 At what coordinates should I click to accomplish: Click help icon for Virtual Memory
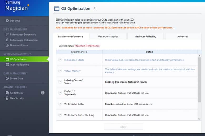(60, 71)
